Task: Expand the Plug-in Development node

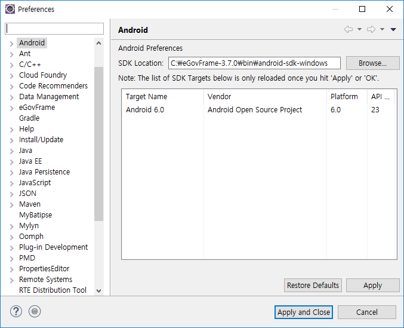Action: (11, 248)
